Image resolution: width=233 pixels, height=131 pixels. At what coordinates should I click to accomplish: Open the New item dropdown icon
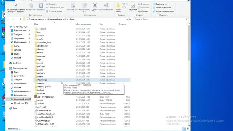[124, 4]
